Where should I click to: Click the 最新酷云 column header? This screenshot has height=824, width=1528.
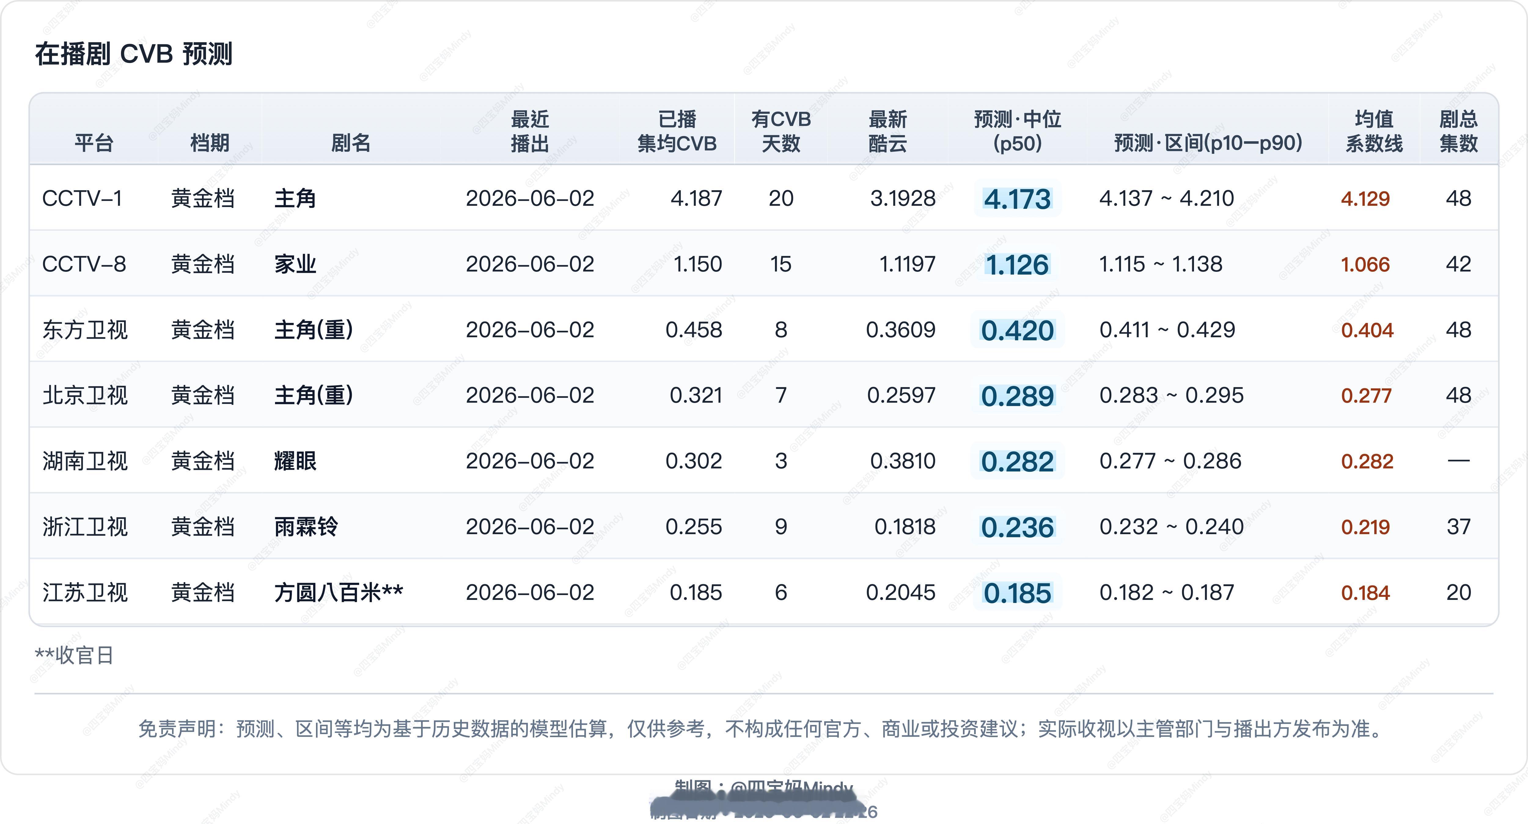click(888, 131)
